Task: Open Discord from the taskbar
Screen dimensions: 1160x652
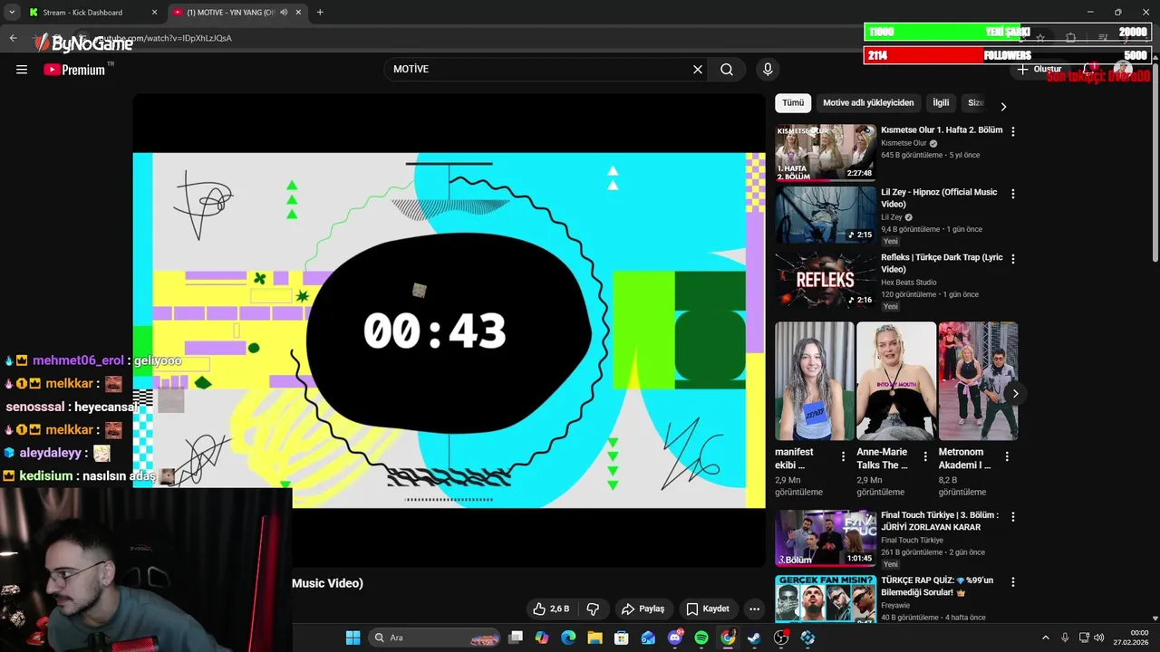Action: (674, 638)
